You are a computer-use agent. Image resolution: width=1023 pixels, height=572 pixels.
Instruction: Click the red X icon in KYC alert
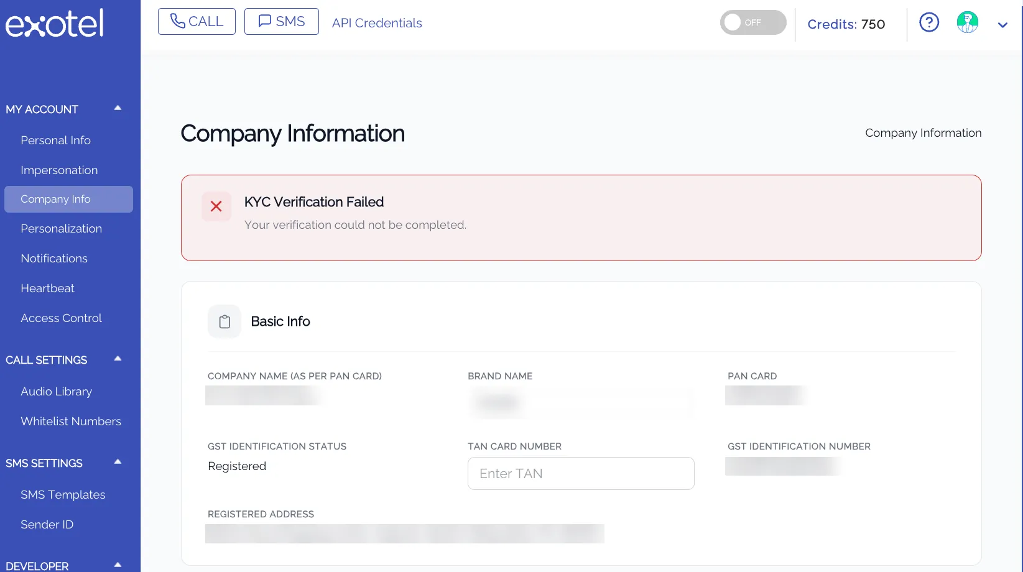coord(216,206)
